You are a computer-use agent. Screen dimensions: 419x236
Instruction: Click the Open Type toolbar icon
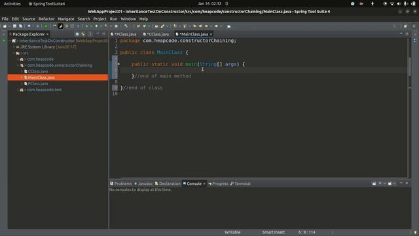click(156, 26)
